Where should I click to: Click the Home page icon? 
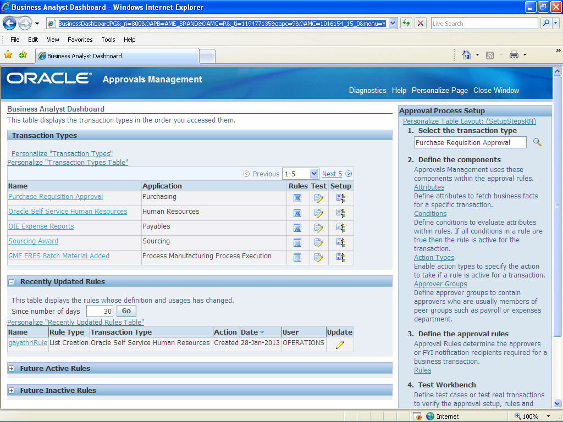466,55
